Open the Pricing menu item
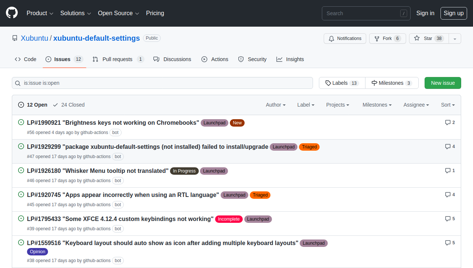Image resolution: width=473 pixels, height=268 pixels. (155, 13)
